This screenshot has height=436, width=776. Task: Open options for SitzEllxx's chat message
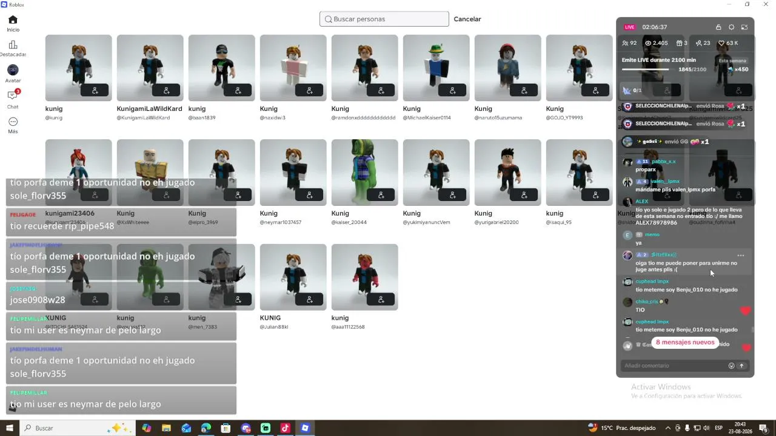(x=741, y=256)
